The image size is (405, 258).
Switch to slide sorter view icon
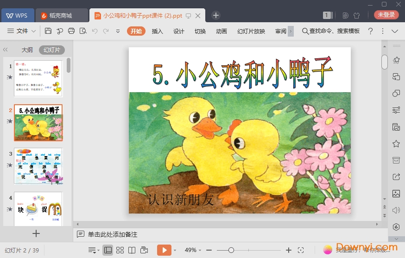[x=120, y=250]
